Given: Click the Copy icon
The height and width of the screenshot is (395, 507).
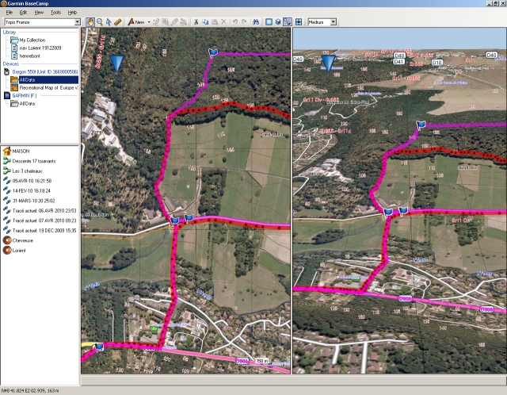Looking at the screenshot, I should 205,22.
